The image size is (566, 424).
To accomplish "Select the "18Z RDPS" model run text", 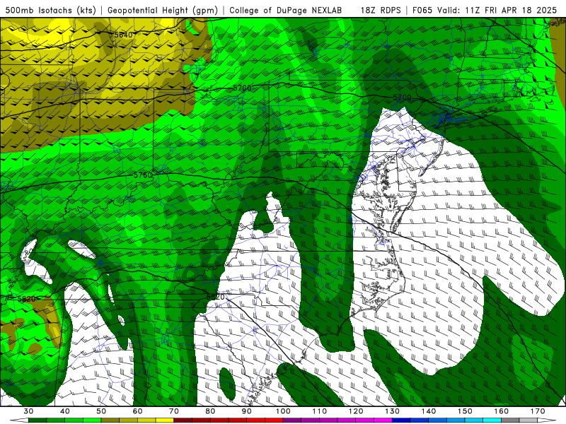I will (x=381, y=10).
